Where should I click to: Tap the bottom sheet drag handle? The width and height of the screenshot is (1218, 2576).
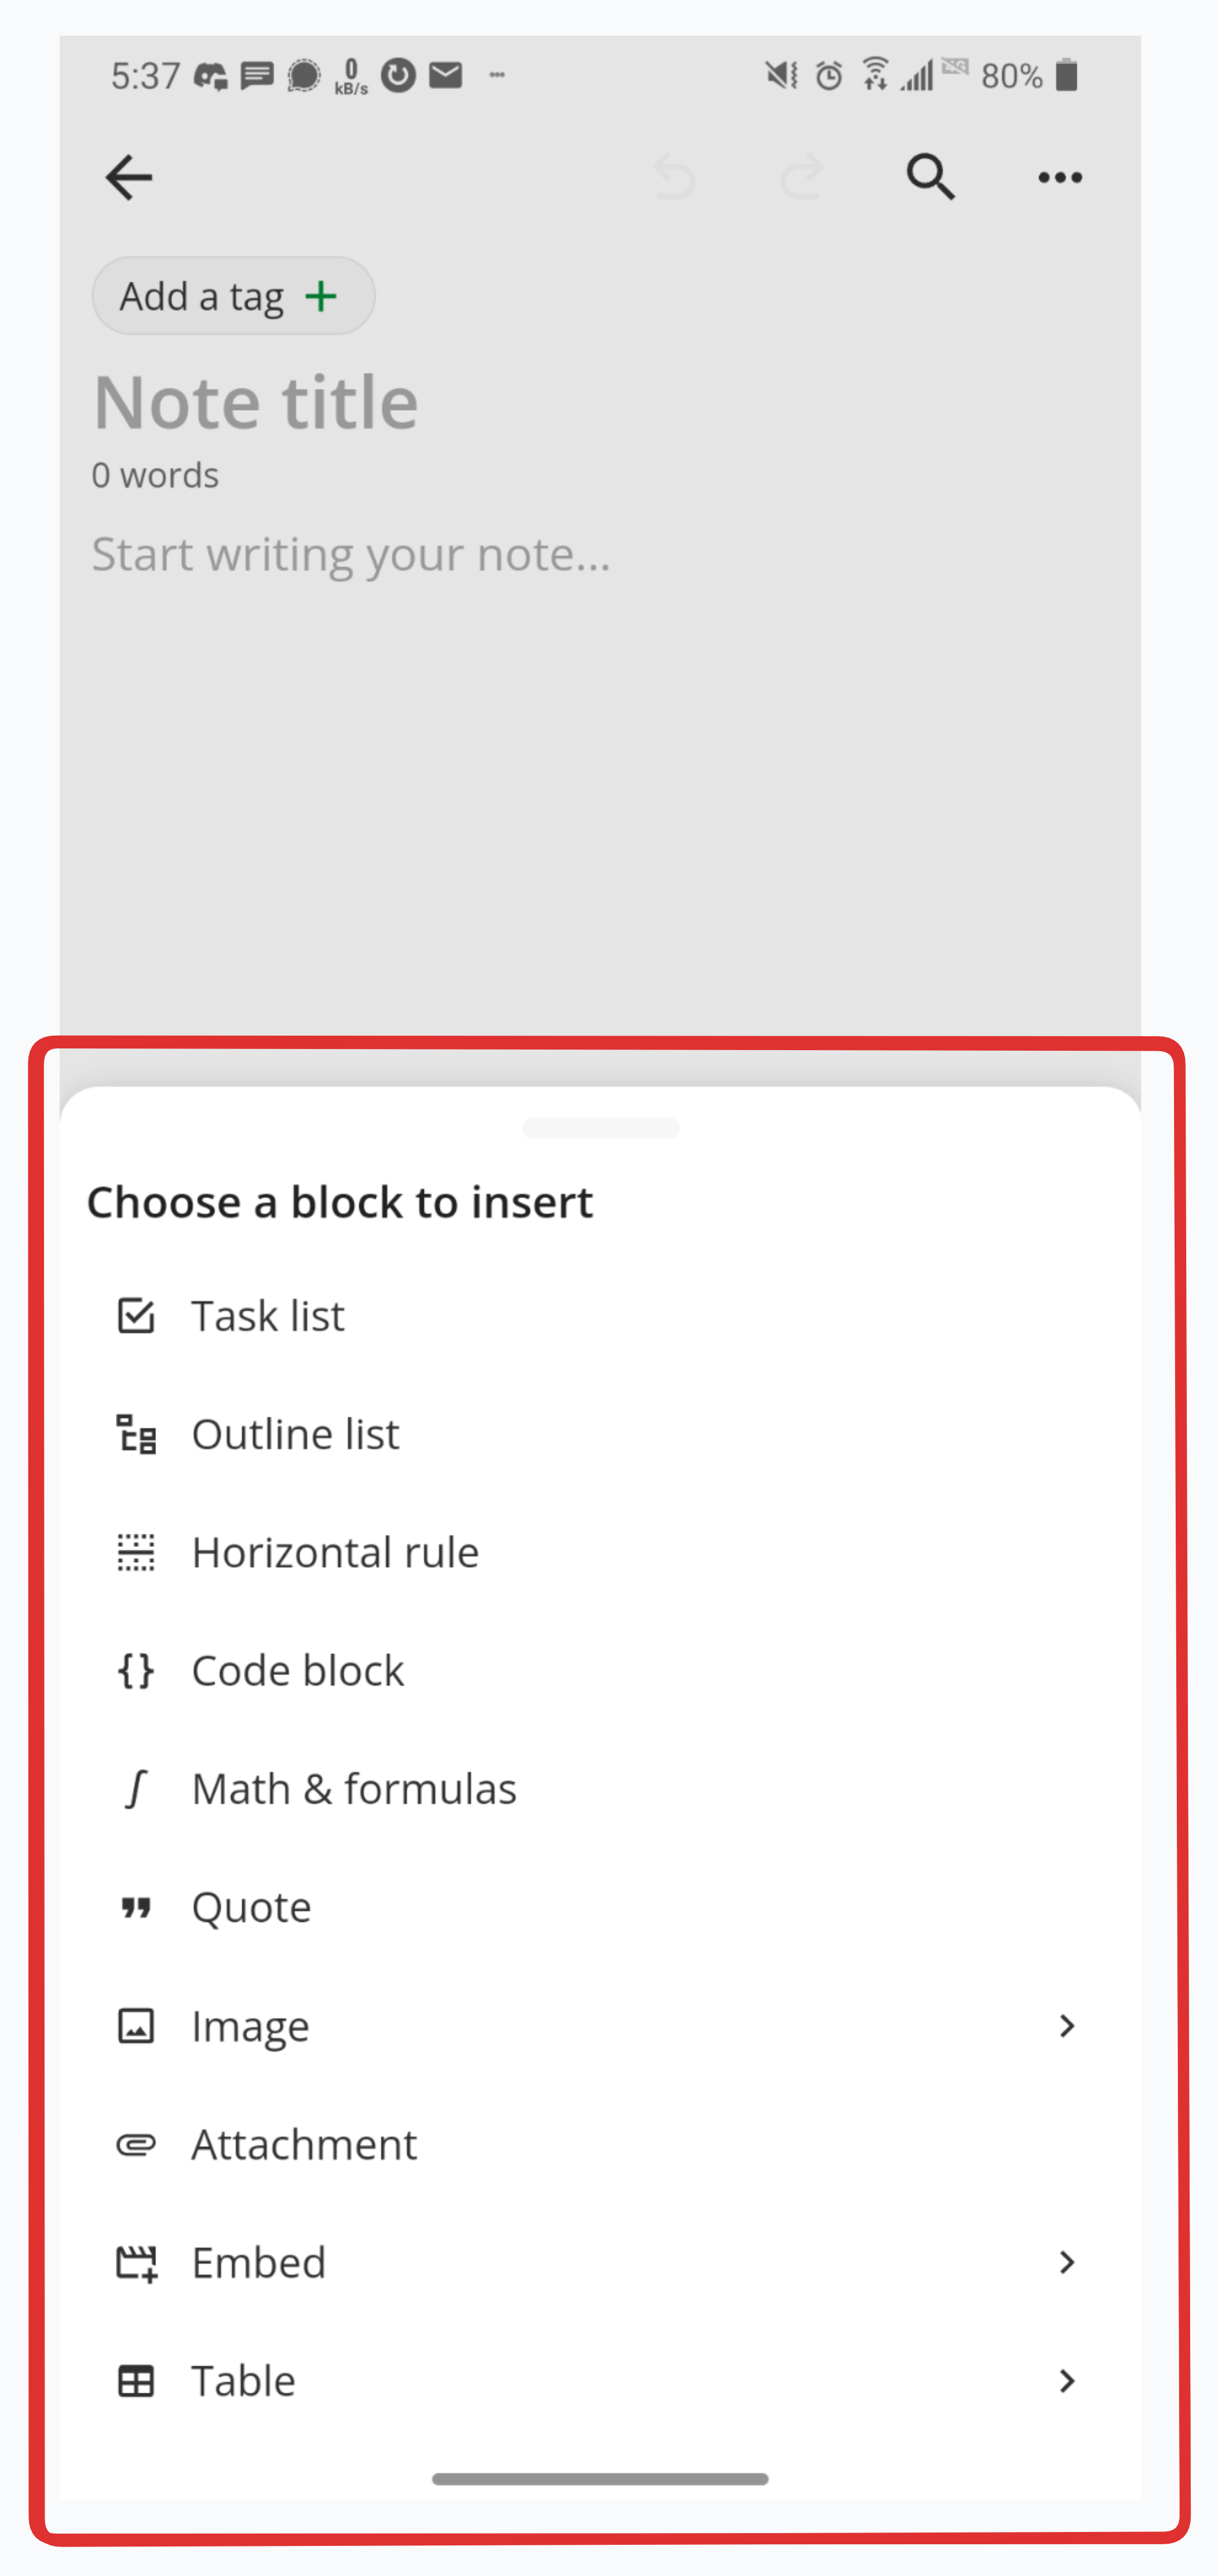point(601,1128)
